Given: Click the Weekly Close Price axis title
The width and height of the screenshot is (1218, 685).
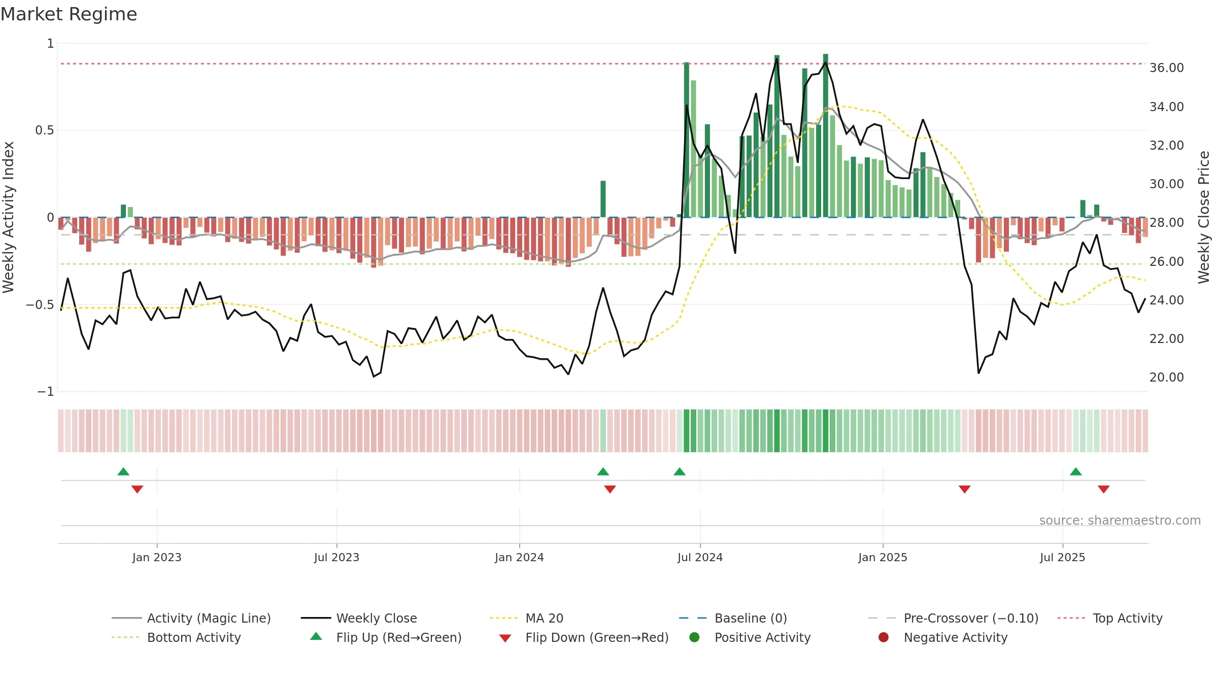Looking at the screenshot, I should 1204,217.
